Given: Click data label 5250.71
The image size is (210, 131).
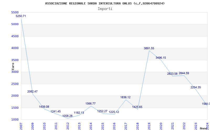Looking at the screenshot, I should (x=21, y=16).
